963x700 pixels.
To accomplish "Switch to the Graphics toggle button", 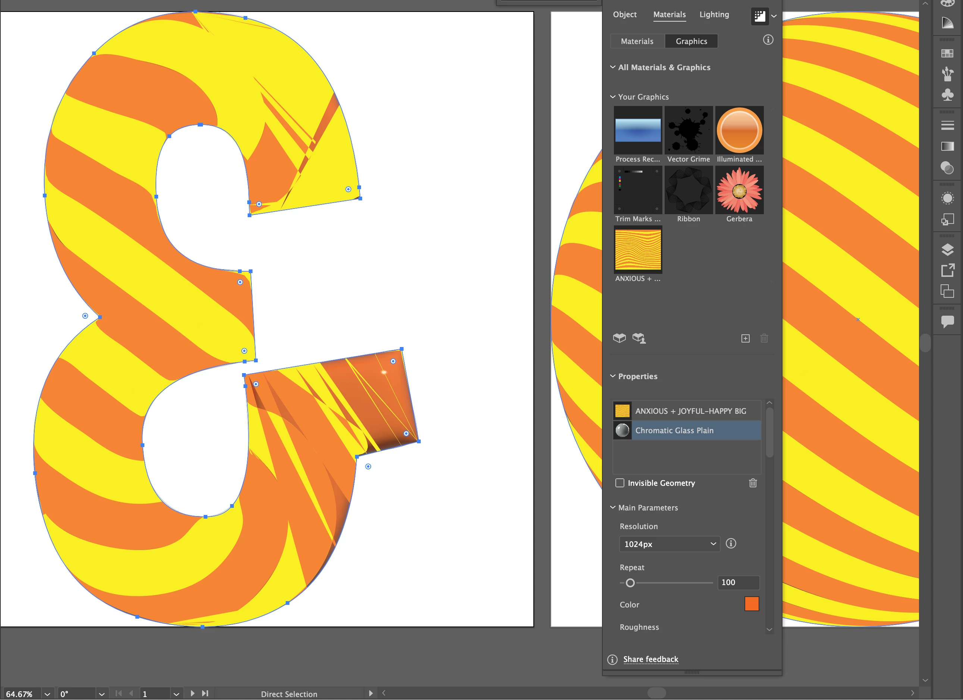I will (691, 41).
